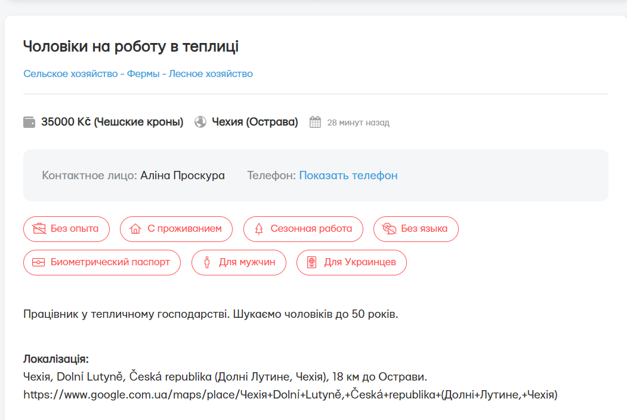Click the passport icon in Биометрический паспорт tag
Screen dimensions: 627x420
(x=39, y=262)
